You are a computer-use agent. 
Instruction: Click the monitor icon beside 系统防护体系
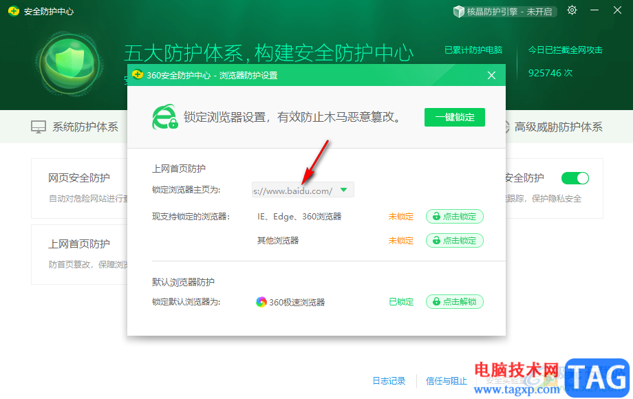39,127
